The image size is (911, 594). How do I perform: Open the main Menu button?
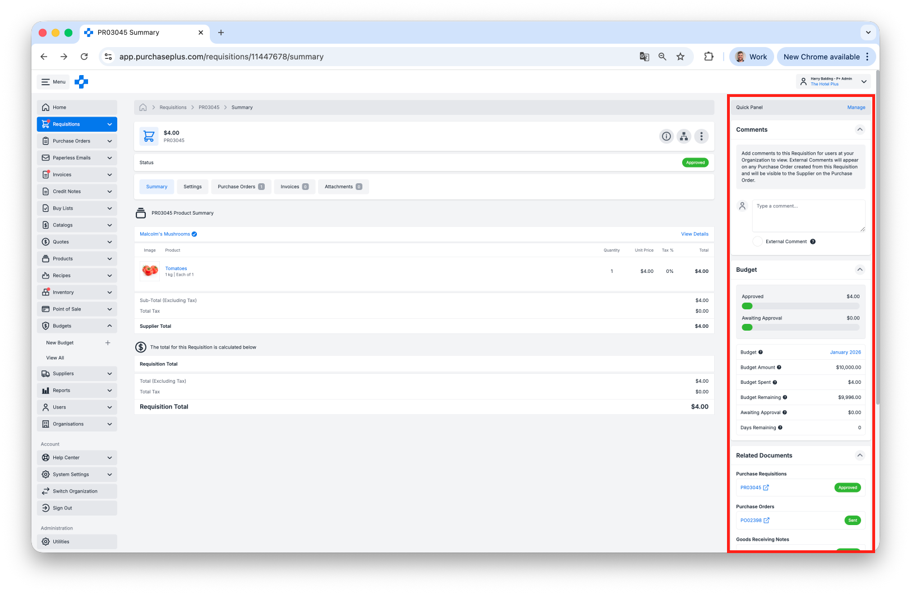point(53,82)
